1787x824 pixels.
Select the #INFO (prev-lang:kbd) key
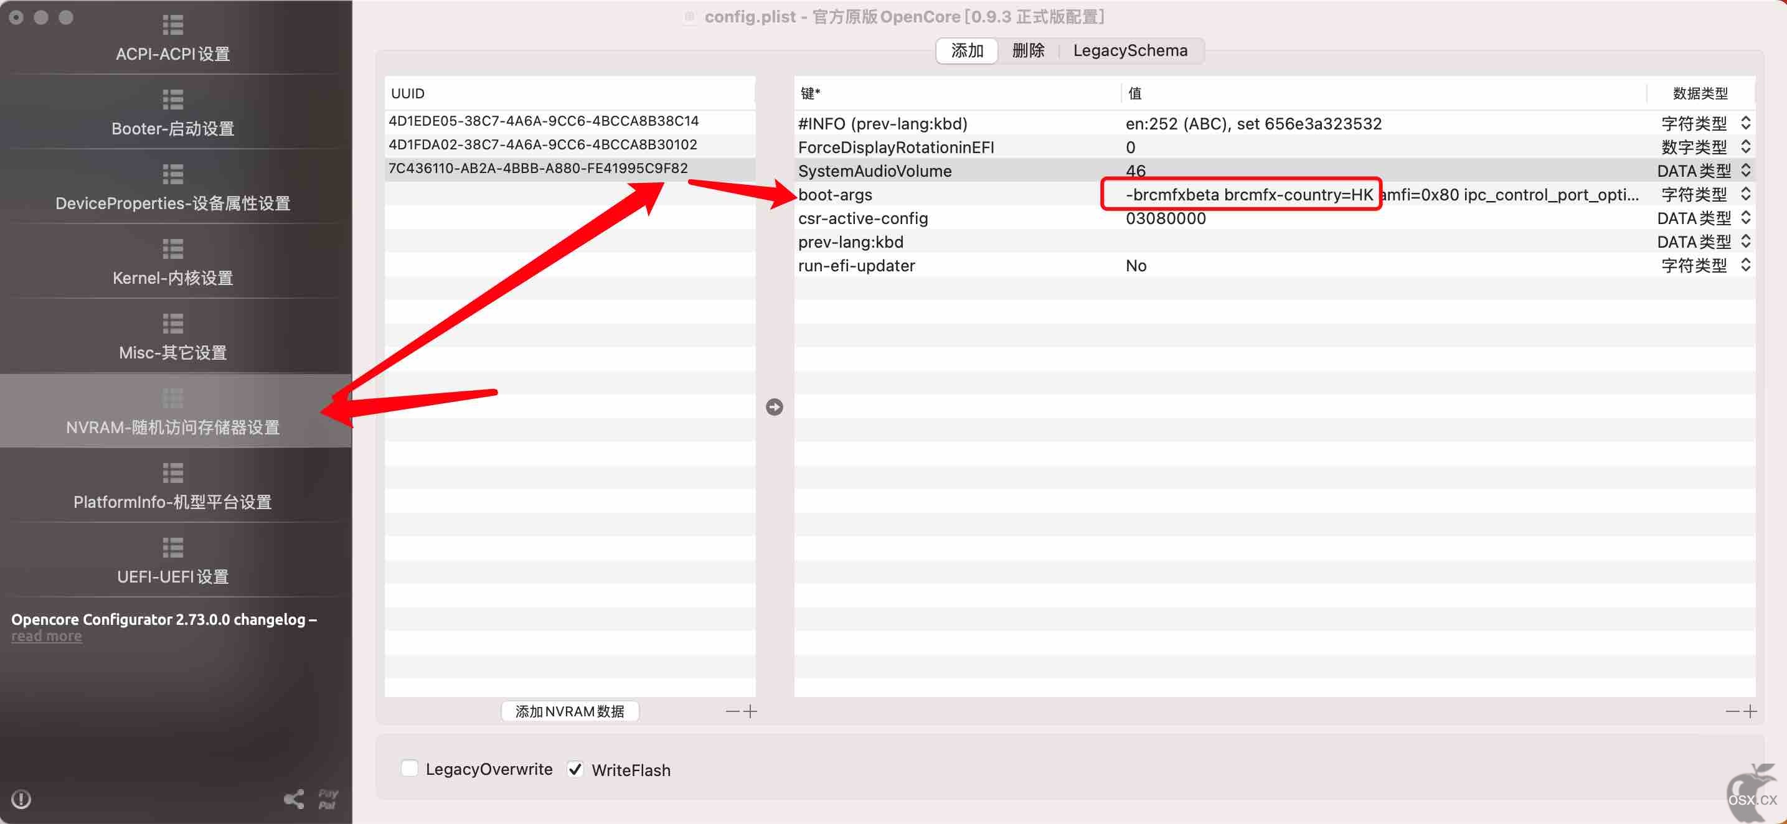tap(882, 123)
